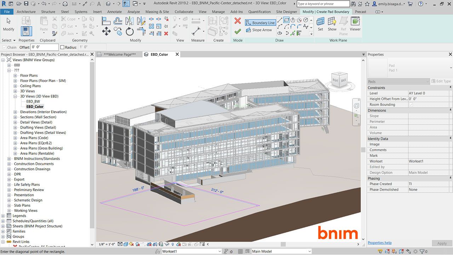Switch to the ***Welcome Page*** view tab
The width and height of the screenshot is (453, 255).
pos(120,55)
